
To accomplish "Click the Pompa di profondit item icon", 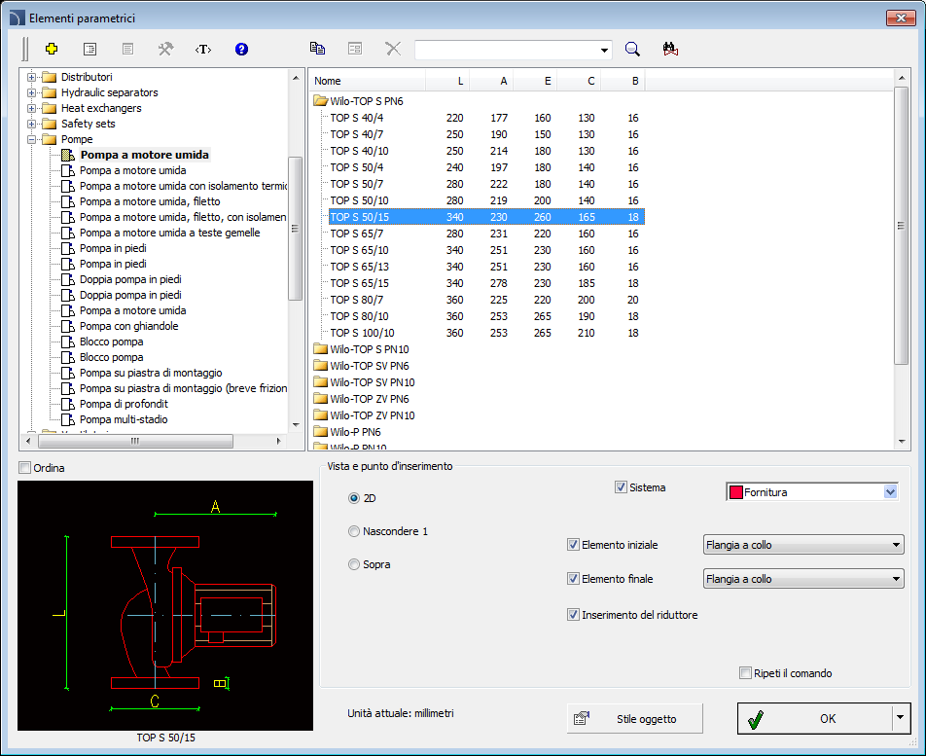I will [68, 404].
